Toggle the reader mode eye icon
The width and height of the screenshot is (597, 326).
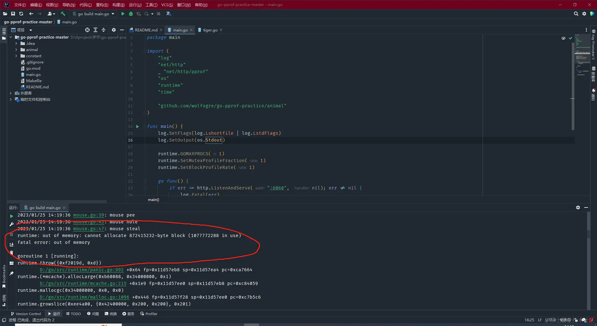(x=563, y=38)
